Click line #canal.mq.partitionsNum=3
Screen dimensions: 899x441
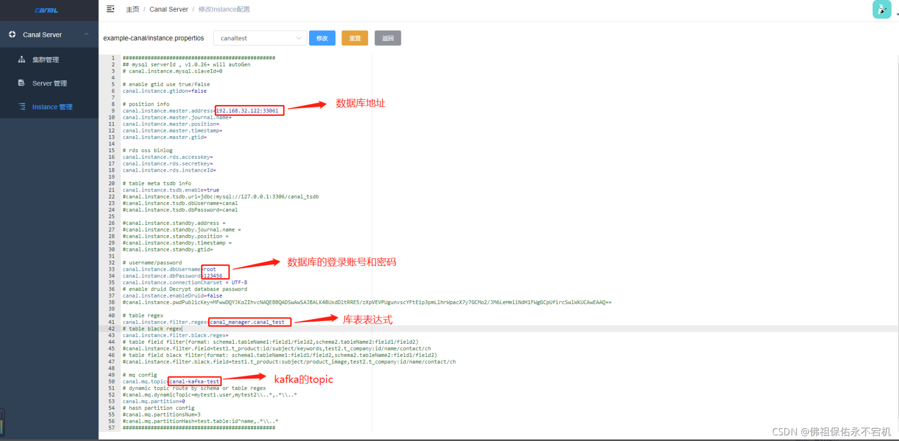[x=161, y=415]
